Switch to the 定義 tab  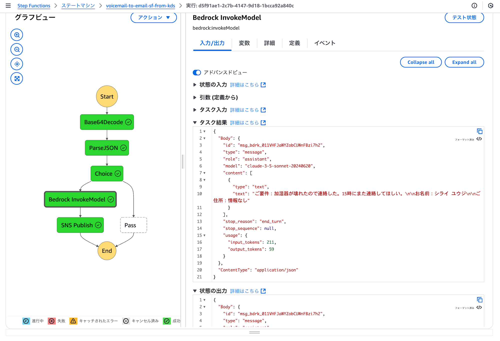(x=295, y=43)
